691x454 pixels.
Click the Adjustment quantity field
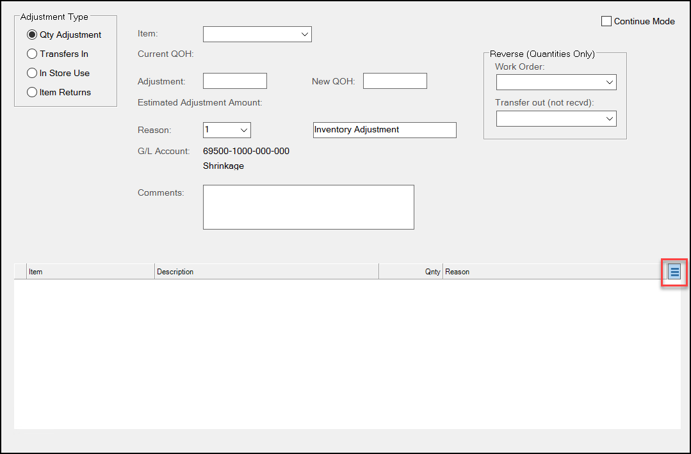pyautogui.click(x=235, y=81)
